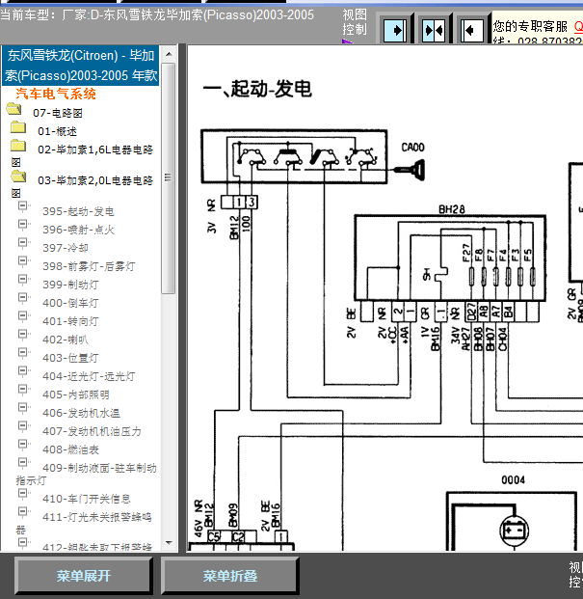Click the BH28 fuse box label

(x=452, y=209)
